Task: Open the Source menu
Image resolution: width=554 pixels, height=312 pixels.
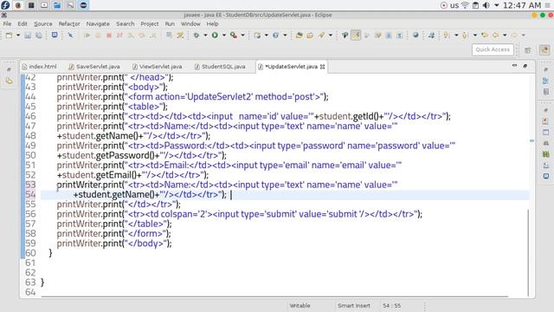Action: coord(43,23)
